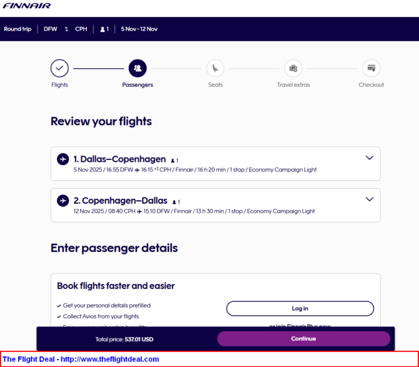Click the swap arrows between DFW and CPH
This screenshot has width=419, height=367.
pyautogui.click(x=66, y=29)
